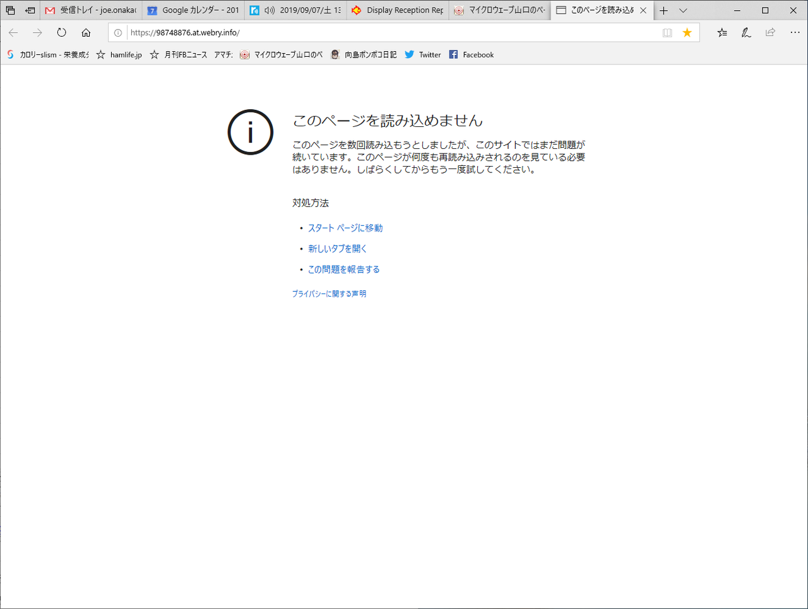This screenshot has width=808, height=609.
Task: Reload the page with the refresh icon
Action: coord(61,32)
